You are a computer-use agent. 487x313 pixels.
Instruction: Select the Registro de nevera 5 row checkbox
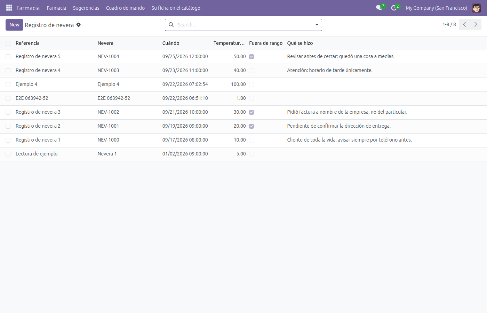(x=8, y=57)
